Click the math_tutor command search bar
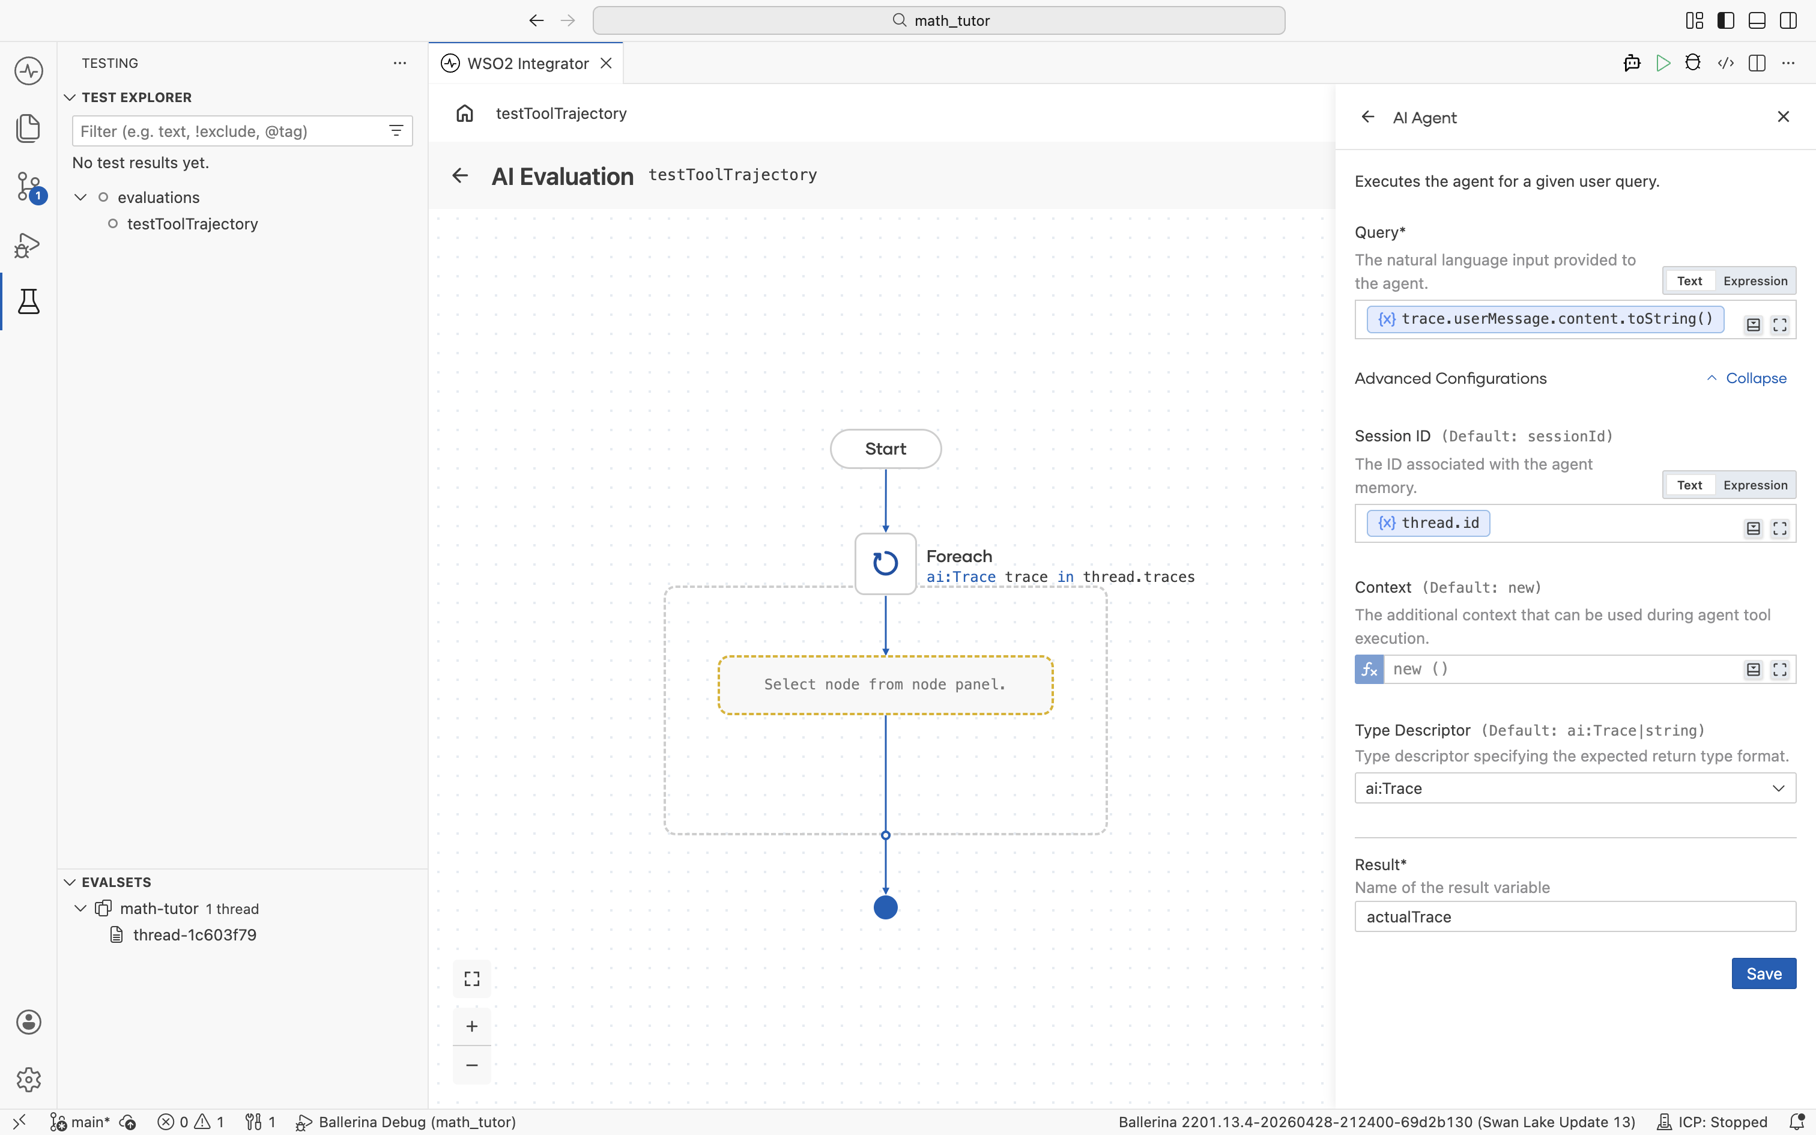Image resolution: width=1816 pixels, height=1135 pixels. (939, 20)
